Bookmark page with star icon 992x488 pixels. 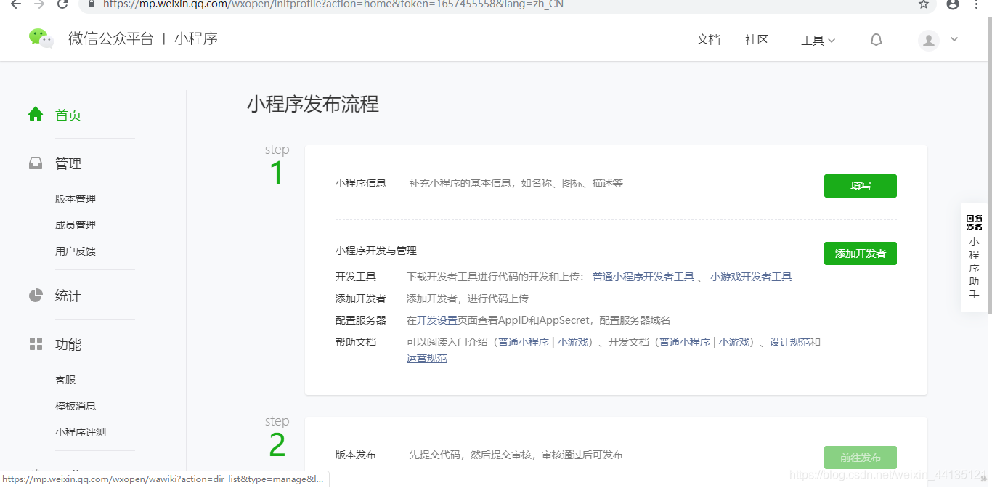pyautogui.click(x=924, y=4)
